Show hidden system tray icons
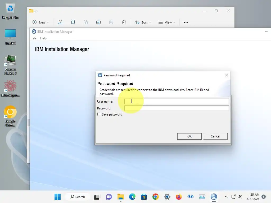The height and width of the screenshot is (203, 271). tap(226, 197)
